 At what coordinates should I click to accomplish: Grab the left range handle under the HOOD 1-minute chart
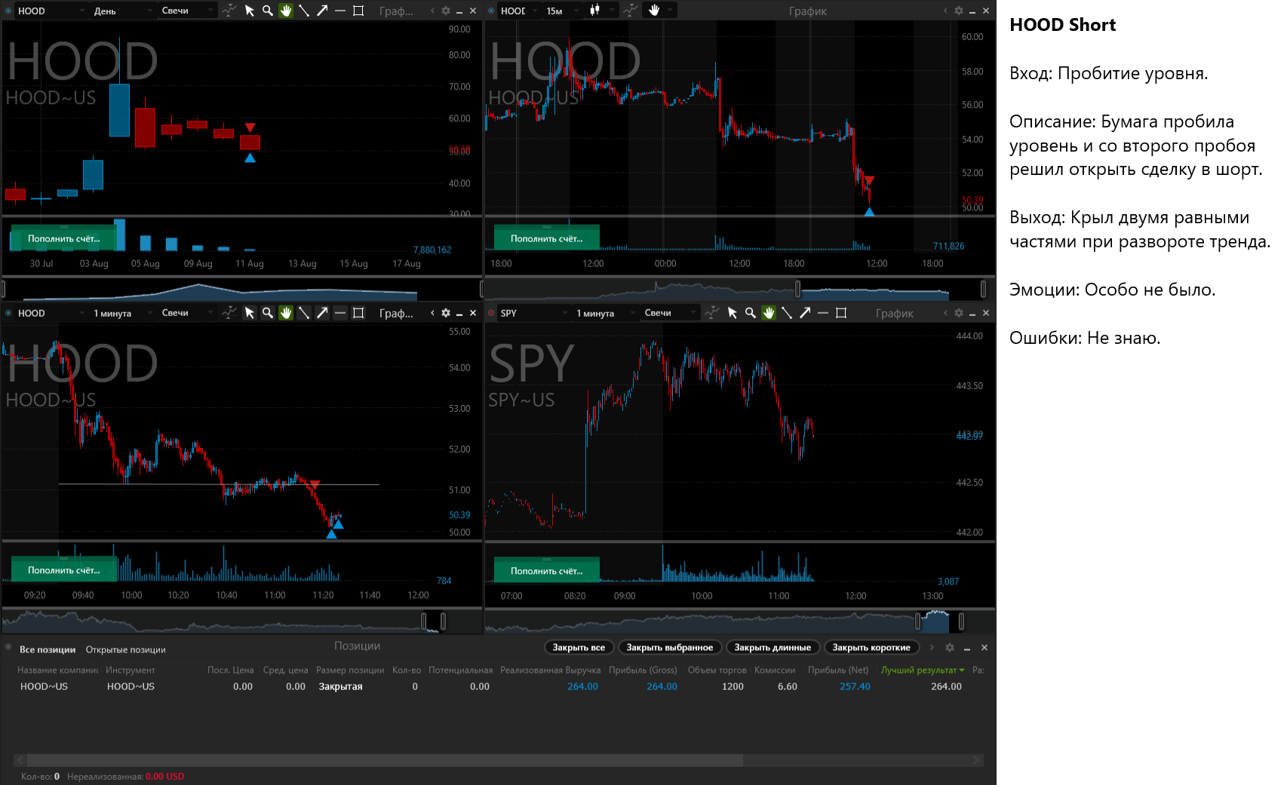point(423,621)
